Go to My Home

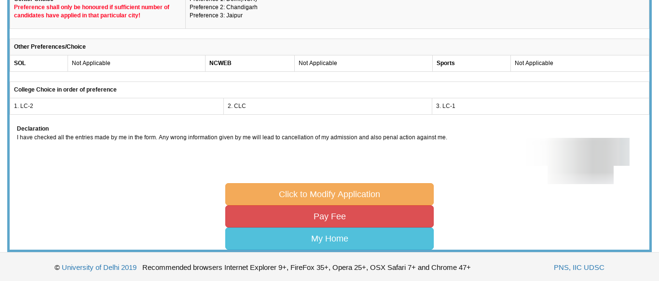(x=329, y=239)
